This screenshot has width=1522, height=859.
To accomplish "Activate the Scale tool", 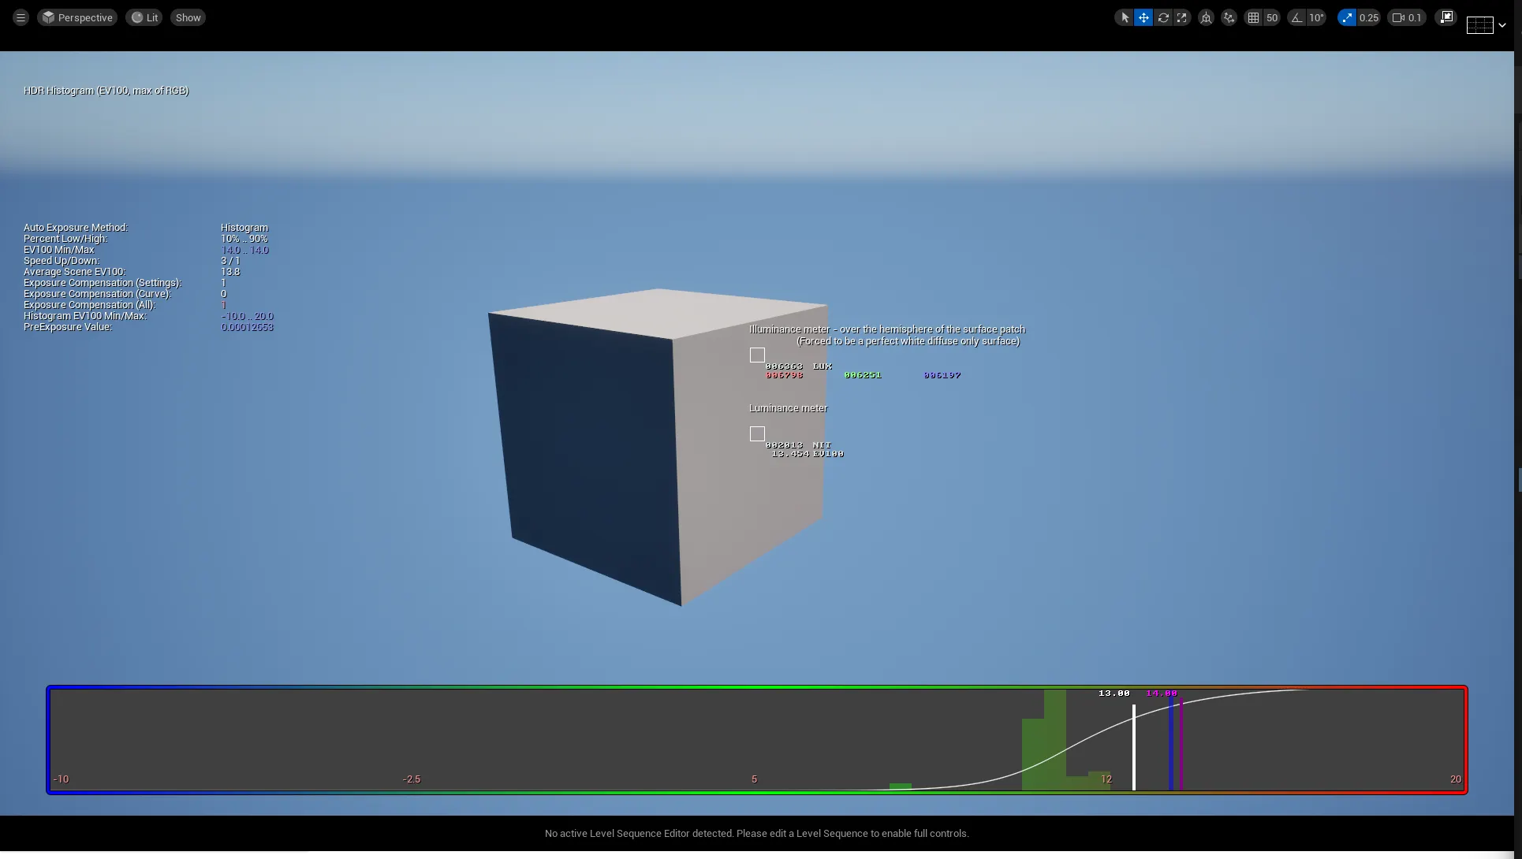I will (1181, 17).
